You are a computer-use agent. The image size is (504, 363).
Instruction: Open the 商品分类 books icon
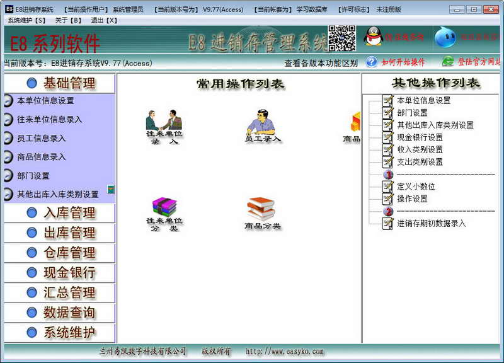tap(262, 213)
